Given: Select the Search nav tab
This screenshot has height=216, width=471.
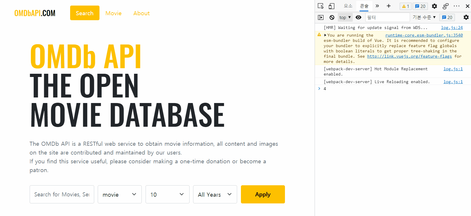Looking at the screenshot, I should [85, 13].
